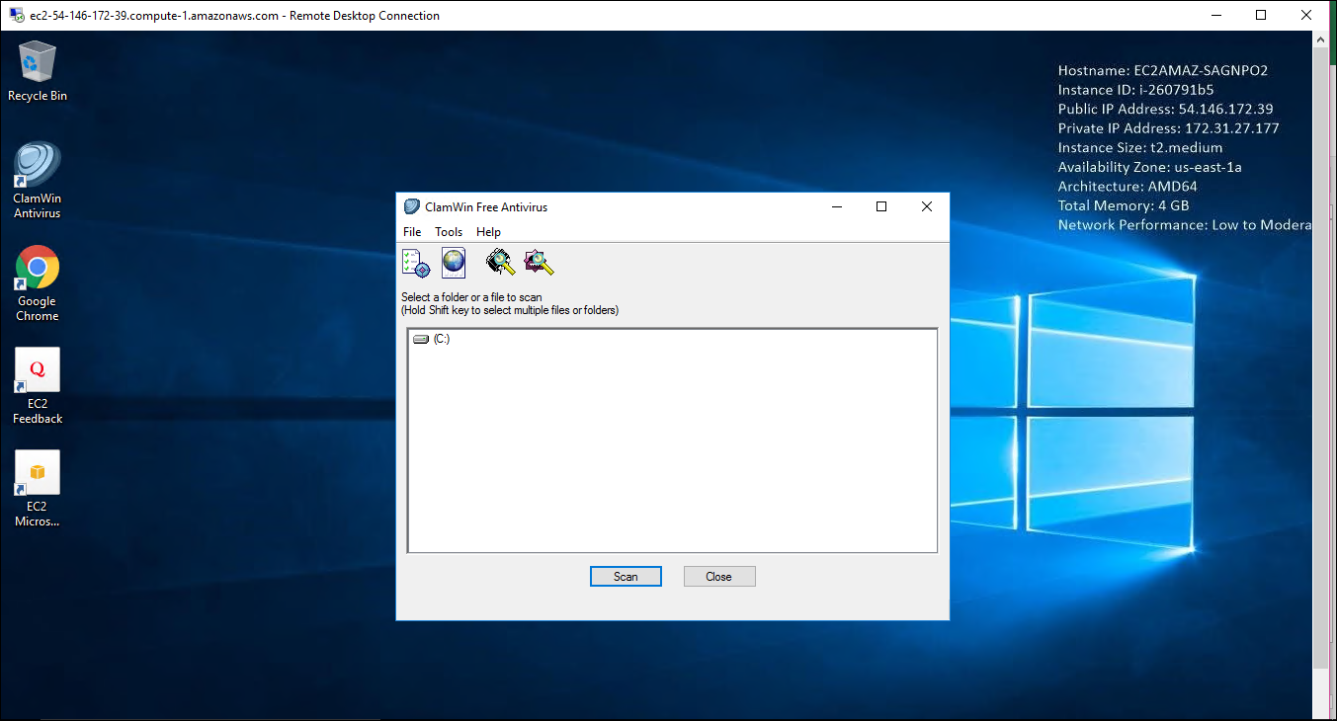
Task: Open the File menu in ClamWin
Action: (x=412, y=232)
